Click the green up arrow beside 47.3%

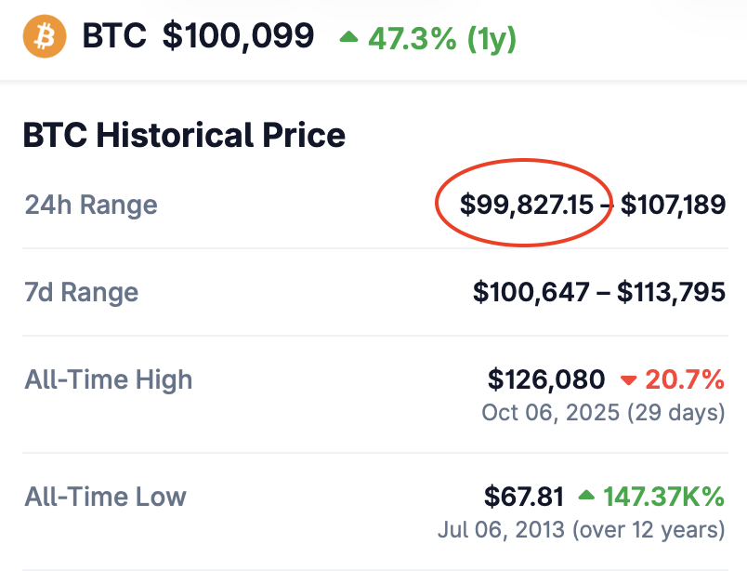point(348,37)
